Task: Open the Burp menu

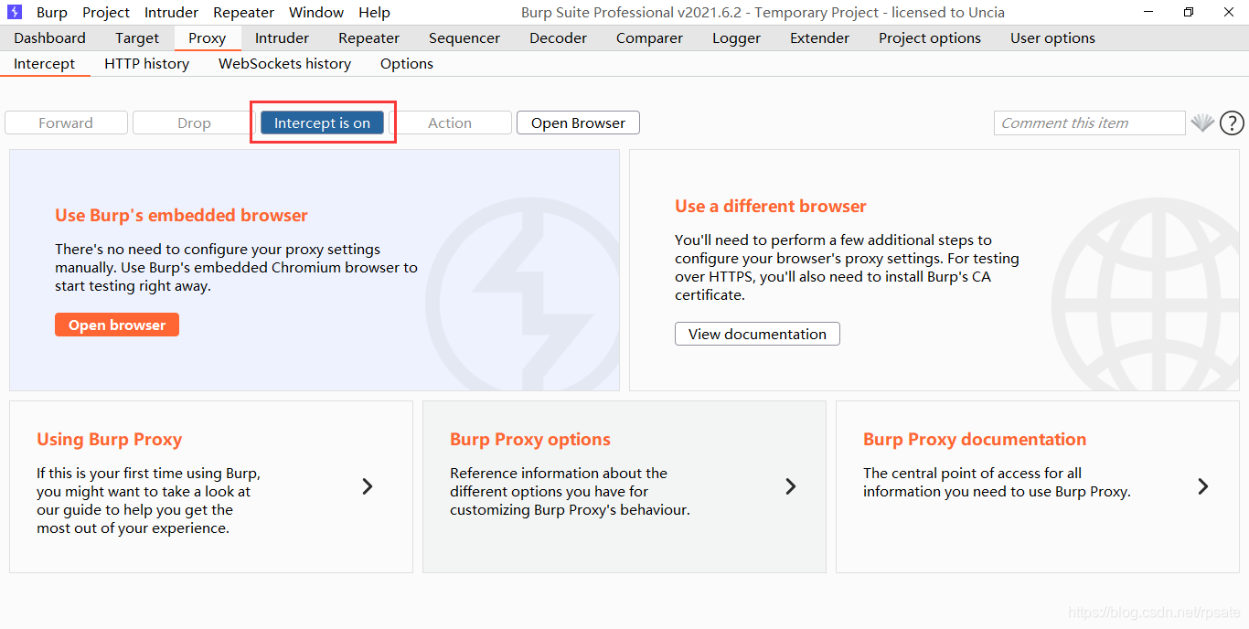Action: 52,13
